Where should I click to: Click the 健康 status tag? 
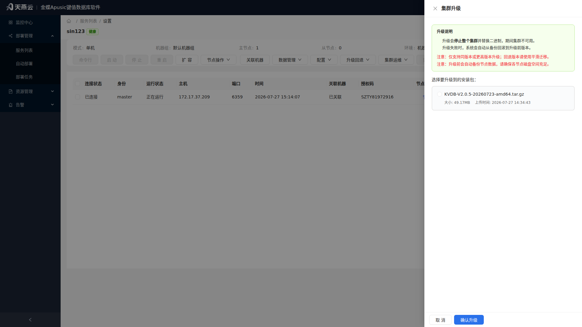tap(92, 31)
